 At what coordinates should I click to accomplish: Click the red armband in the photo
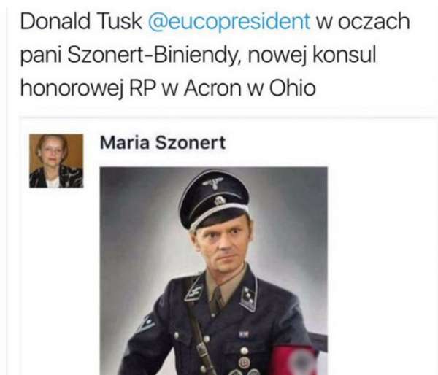click(x=295, y=360)
